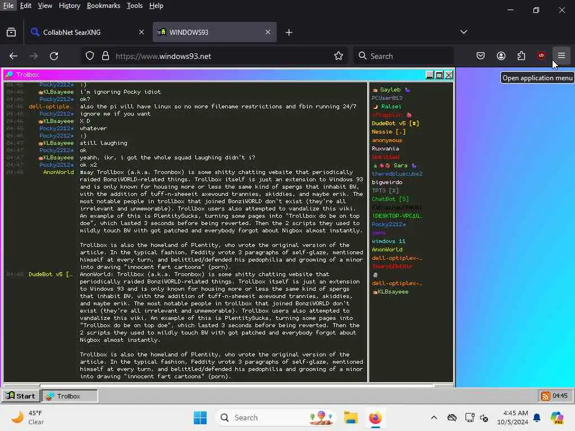The image size is (575, 431).
Task: Open the Edit menu
Action: [x=26, y=6]
